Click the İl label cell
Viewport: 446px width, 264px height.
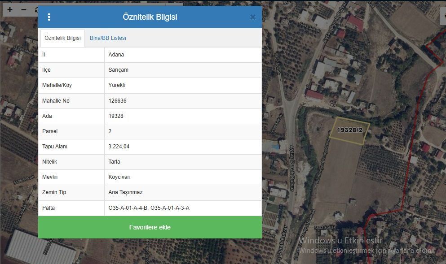71,55
